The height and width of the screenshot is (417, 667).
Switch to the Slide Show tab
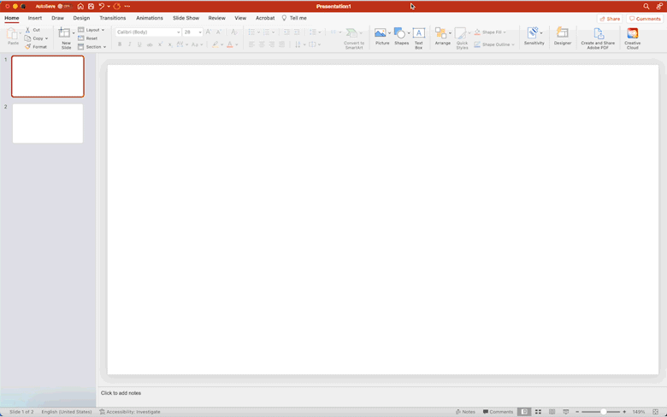tap(186, 18)
